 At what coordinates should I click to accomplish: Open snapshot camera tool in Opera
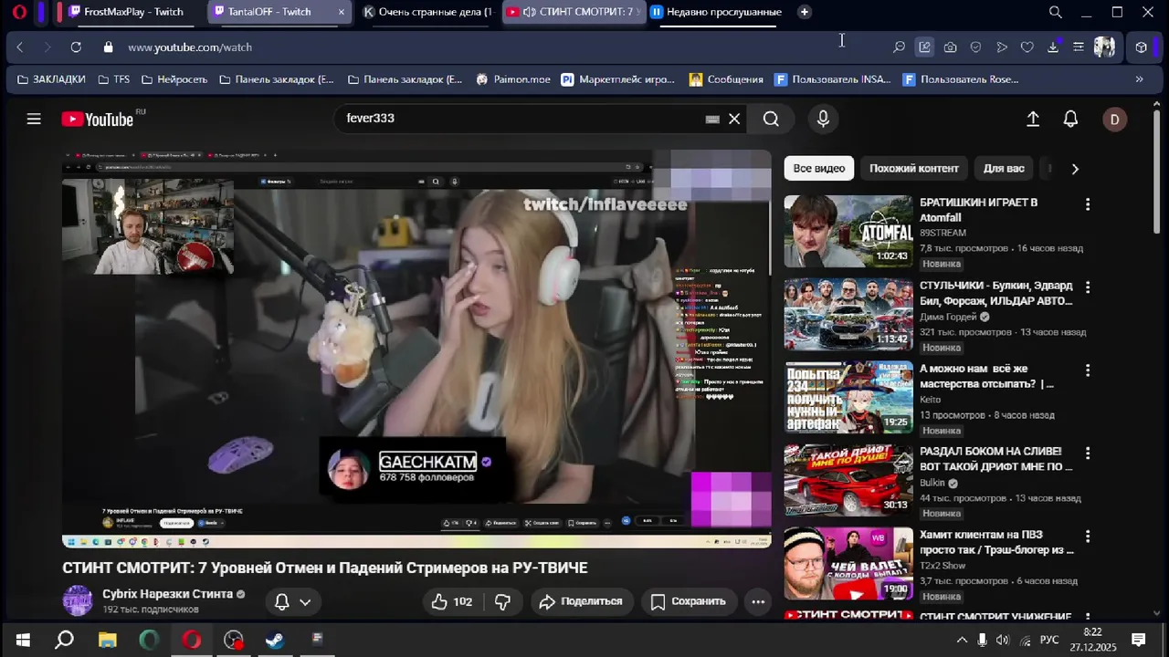point(951,47)
